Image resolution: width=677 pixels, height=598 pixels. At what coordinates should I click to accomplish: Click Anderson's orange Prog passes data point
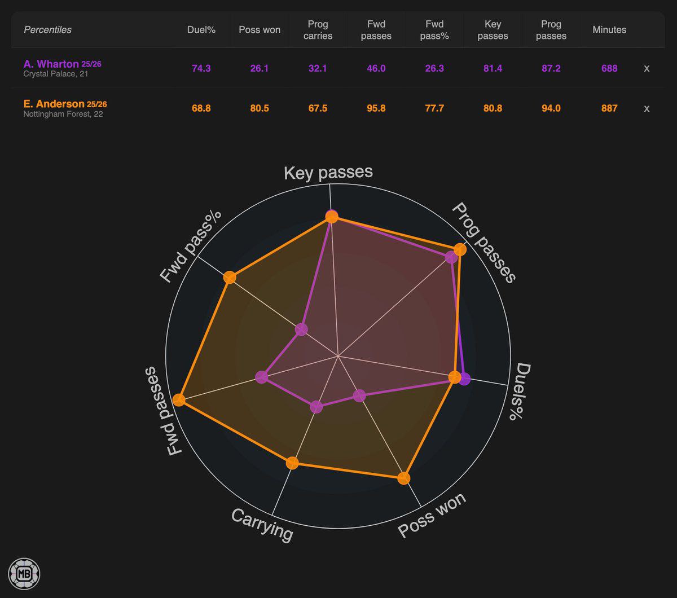coord(460,250)
